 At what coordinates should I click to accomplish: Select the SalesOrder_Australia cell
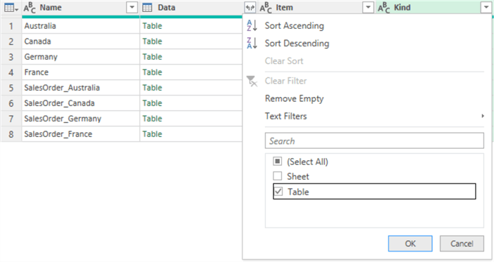coord(81,88)
